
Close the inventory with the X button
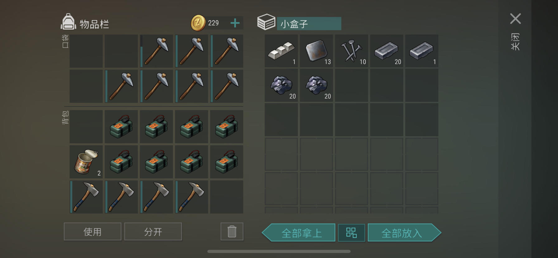click(x=515, y=19)
